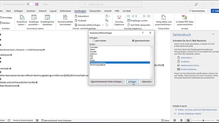
Task: Click the save icon in title bar
Action: point(37,4)
